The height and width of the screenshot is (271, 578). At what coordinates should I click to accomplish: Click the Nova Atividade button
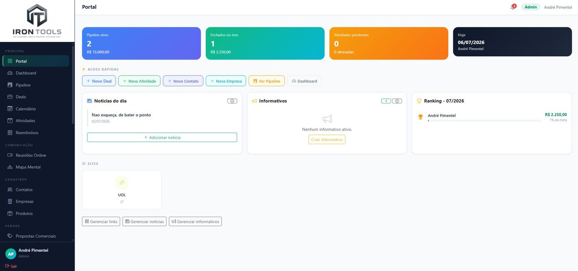pos(139,81)
